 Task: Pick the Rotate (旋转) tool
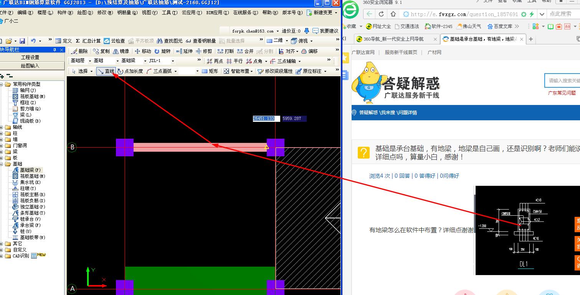pyautogui.click(x=162, y=51)
